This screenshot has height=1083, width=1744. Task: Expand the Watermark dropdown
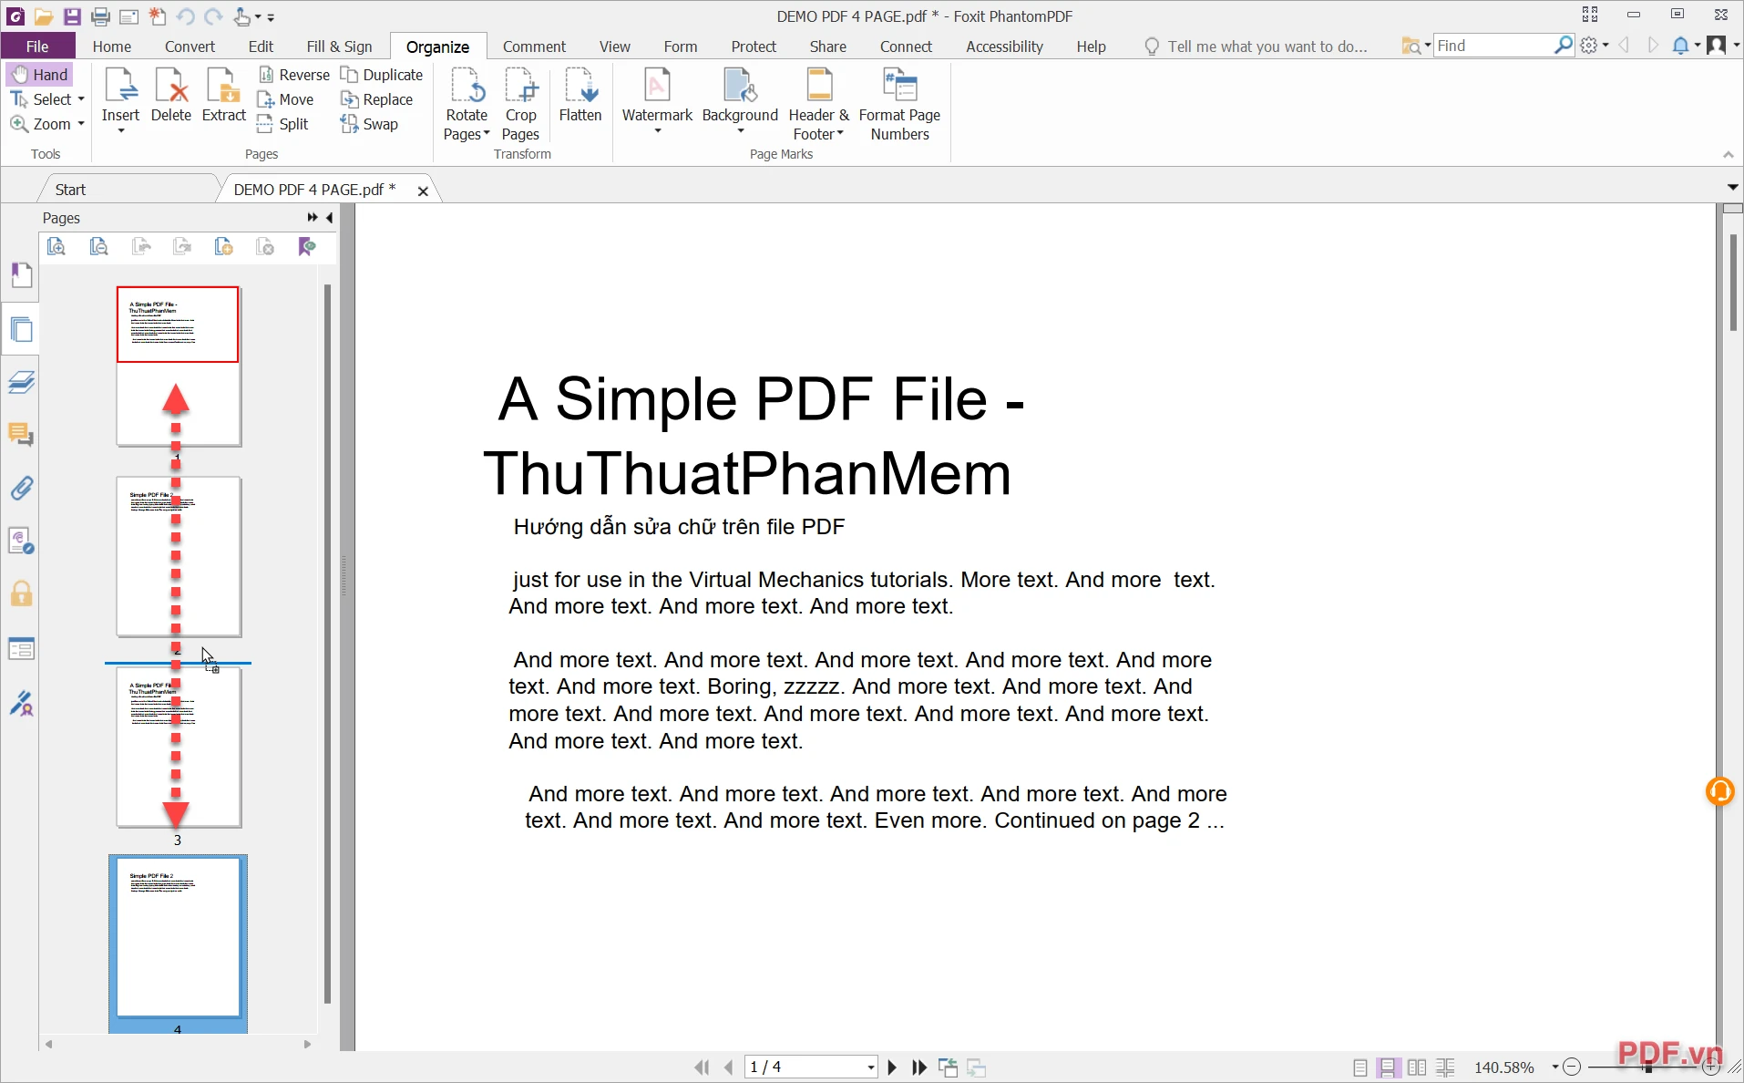pyautogui.click(x=657, y=131)
